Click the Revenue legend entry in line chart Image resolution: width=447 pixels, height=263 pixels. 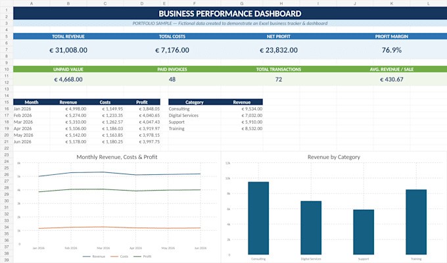[x=94, y=256]
